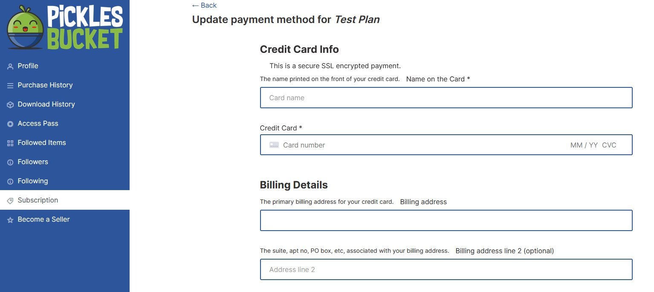654x292 pixels.
Task: Click the MM / YY expiry field
Action: coord(584,145)
